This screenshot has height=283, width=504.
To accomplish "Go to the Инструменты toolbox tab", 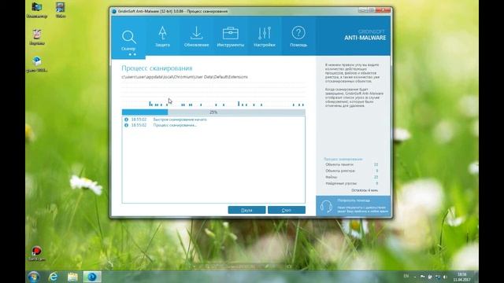I will pyautogui.click(x=231, y=36).
